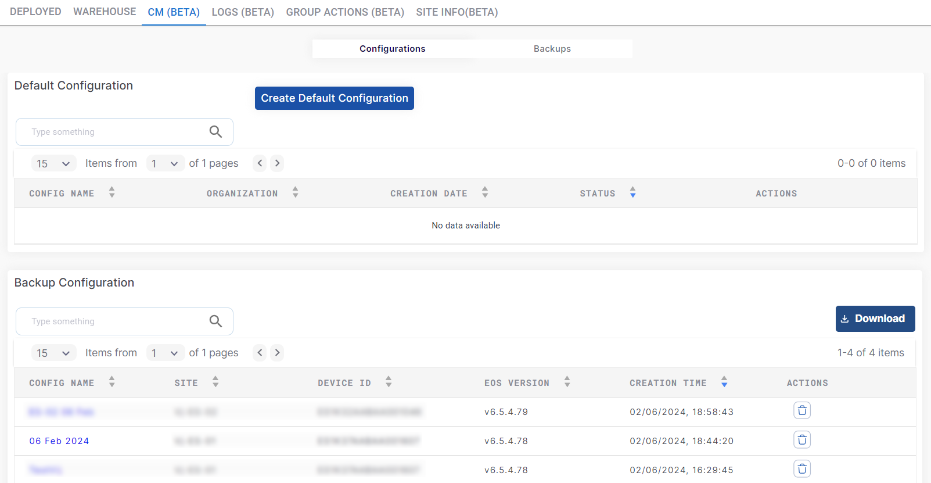
Task: Click Create Default Configuration button
Action: tap(334, 98)
